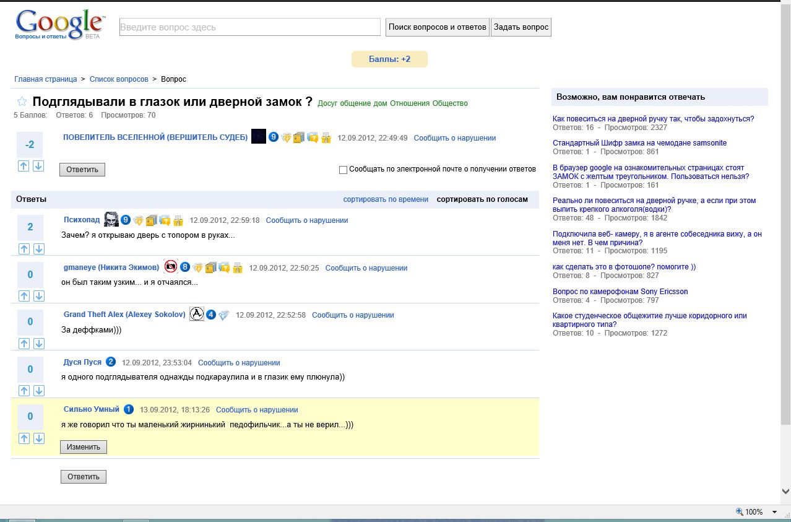The image size is (791, 522).
Task: Click Психопад's Joker avatar
Action: click(111, 219)
